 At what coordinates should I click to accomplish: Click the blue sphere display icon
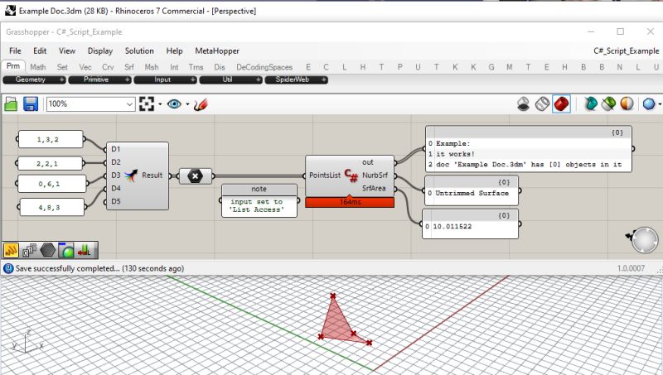coord(649,103)
